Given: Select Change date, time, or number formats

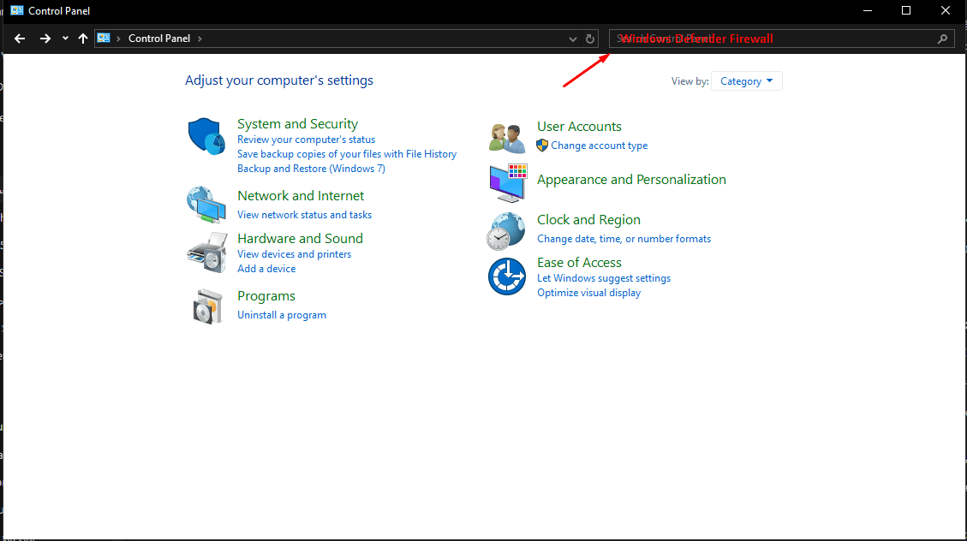Looking at the screenshot, I should [624, 239].
